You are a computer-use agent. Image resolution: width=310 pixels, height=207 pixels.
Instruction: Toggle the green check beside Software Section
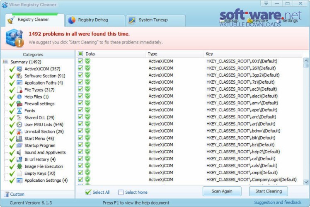pos(12,76)
